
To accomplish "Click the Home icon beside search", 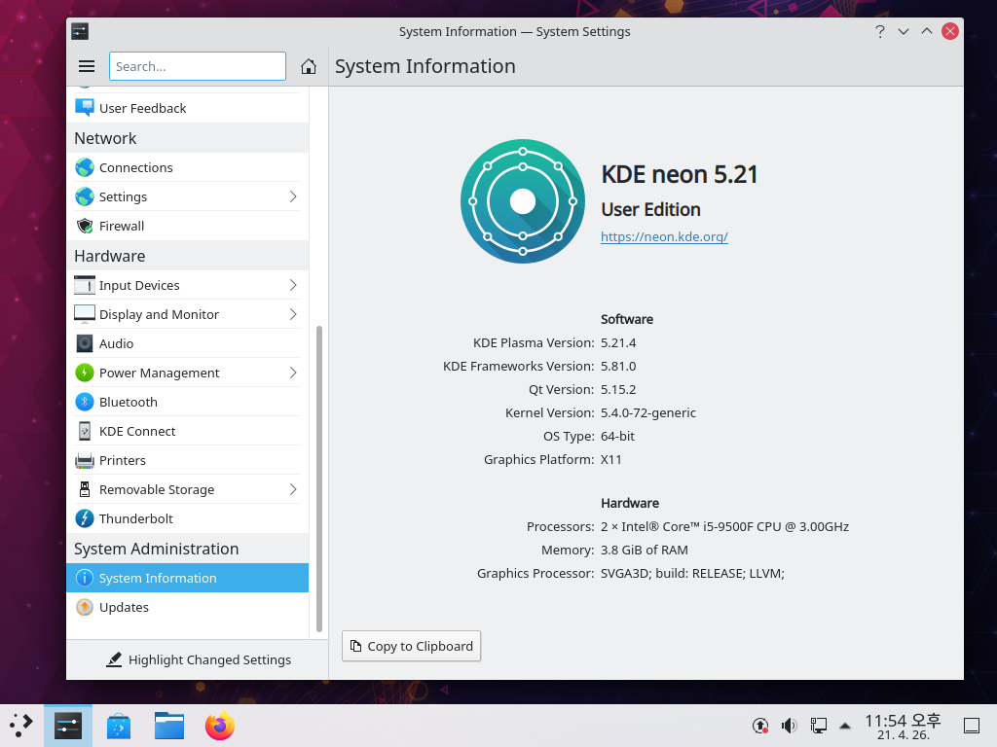I will click(309, 66).
